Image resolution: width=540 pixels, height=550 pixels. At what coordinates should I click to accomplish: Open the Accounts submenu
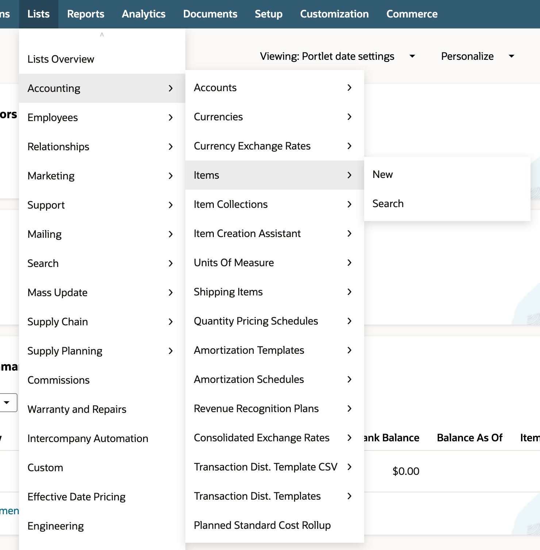click(x=275, y=88)
